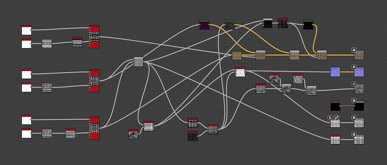Image resolution: width=387 pixels, height=165 pixels.
Task: Select brown blend node just before brick output
Action: click(322, 55)
